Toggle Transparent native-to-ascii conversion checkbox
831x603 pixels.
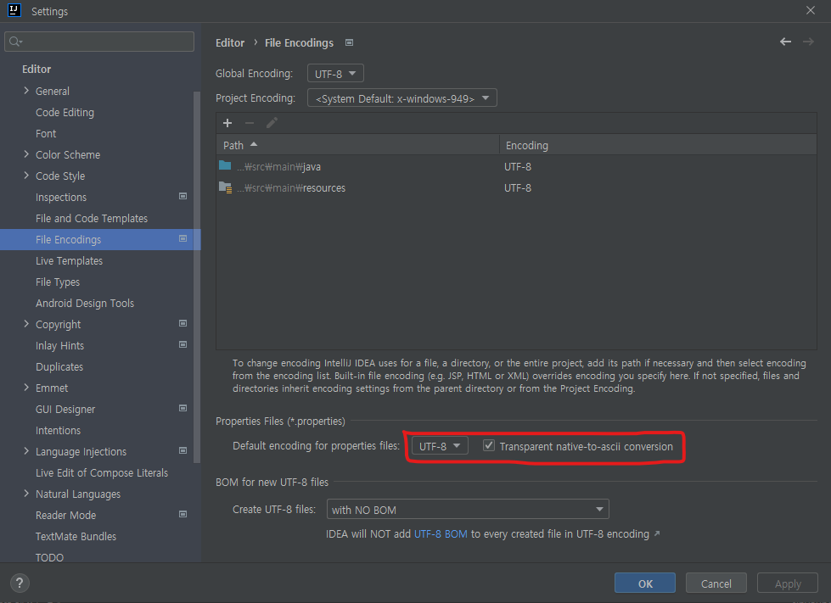[x=489, y=446]
